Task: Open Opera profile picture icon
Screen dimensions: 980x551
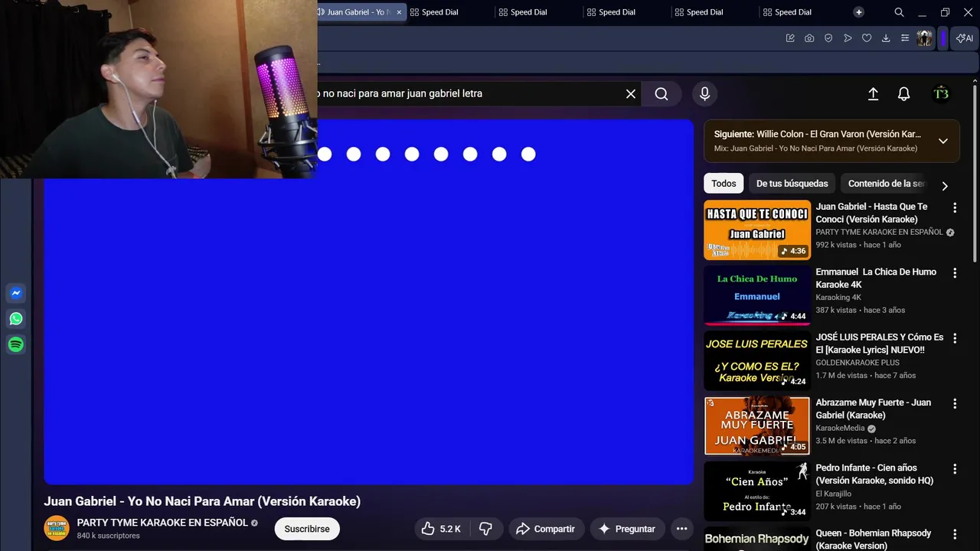Action: click(924, 38)
